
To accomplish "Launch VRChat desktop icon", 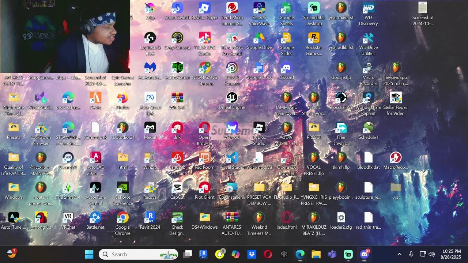I will click(x=68, y=221).
